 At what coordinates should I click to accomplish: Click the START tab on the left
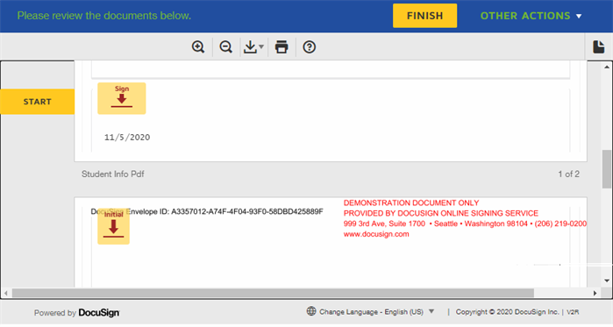click(x=37, y=102)
